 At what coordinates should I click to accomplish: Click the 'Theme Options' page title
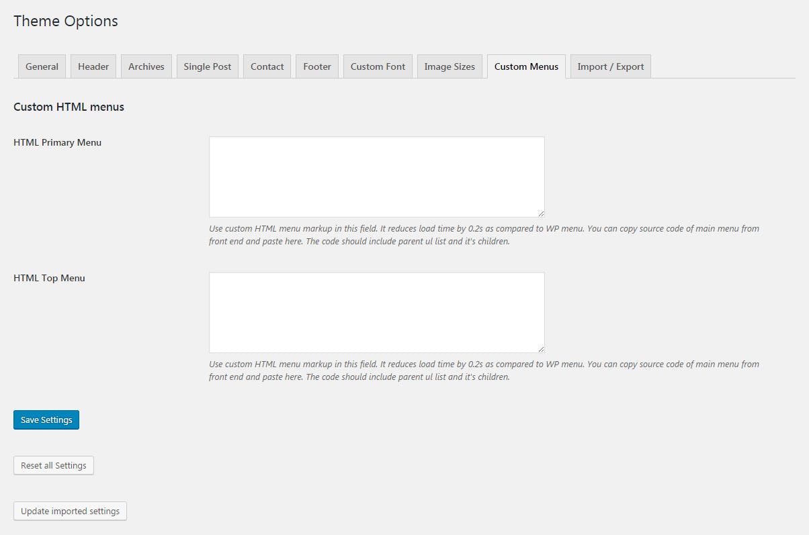pos(66,21)
